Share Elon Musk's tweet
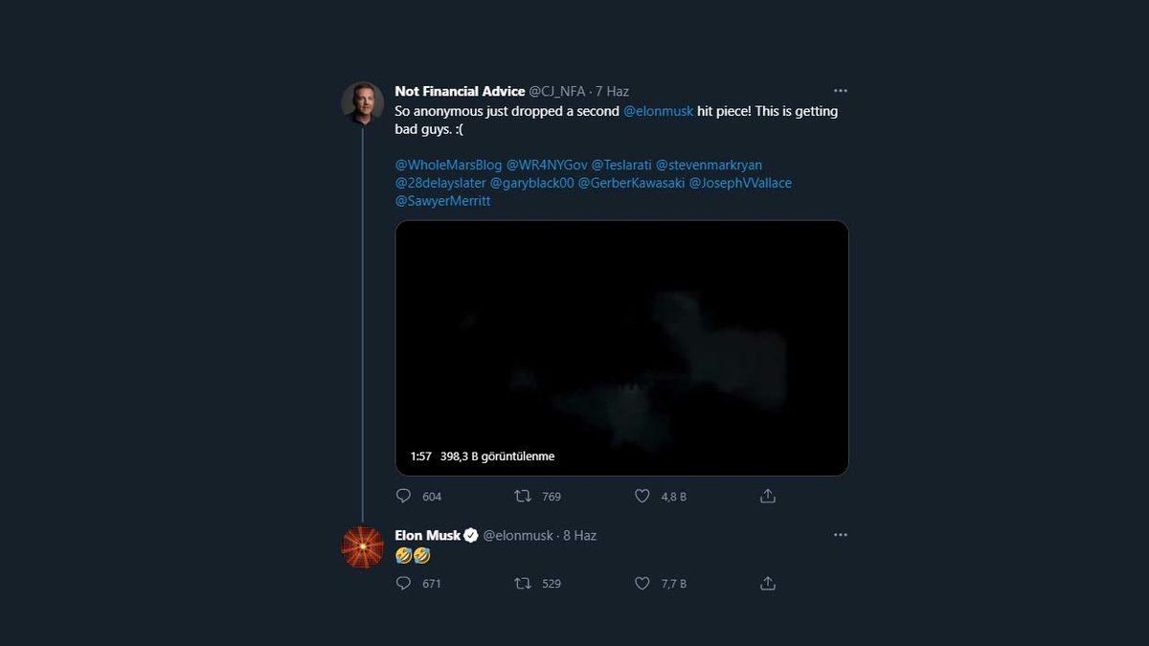The width and height of the screenshot is (1149, 646). [767, 583]
